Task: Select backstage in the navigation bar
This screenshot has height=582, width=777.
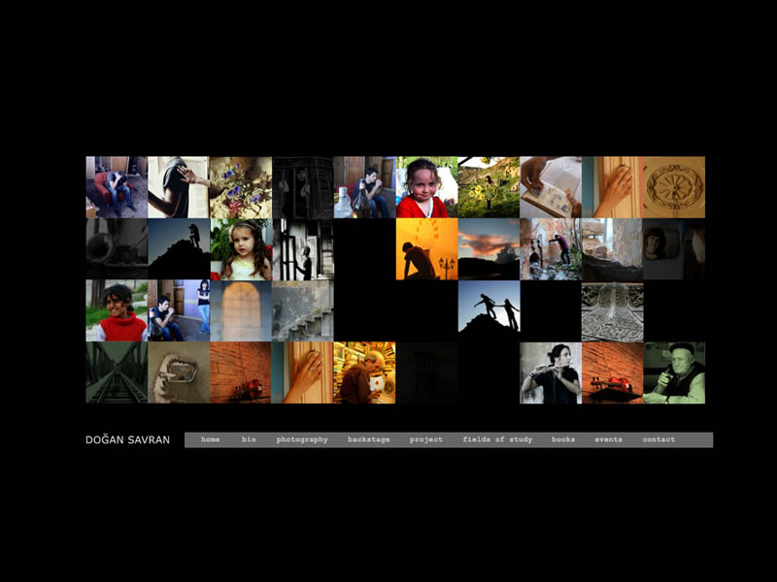Action: [x=369, y=439]
